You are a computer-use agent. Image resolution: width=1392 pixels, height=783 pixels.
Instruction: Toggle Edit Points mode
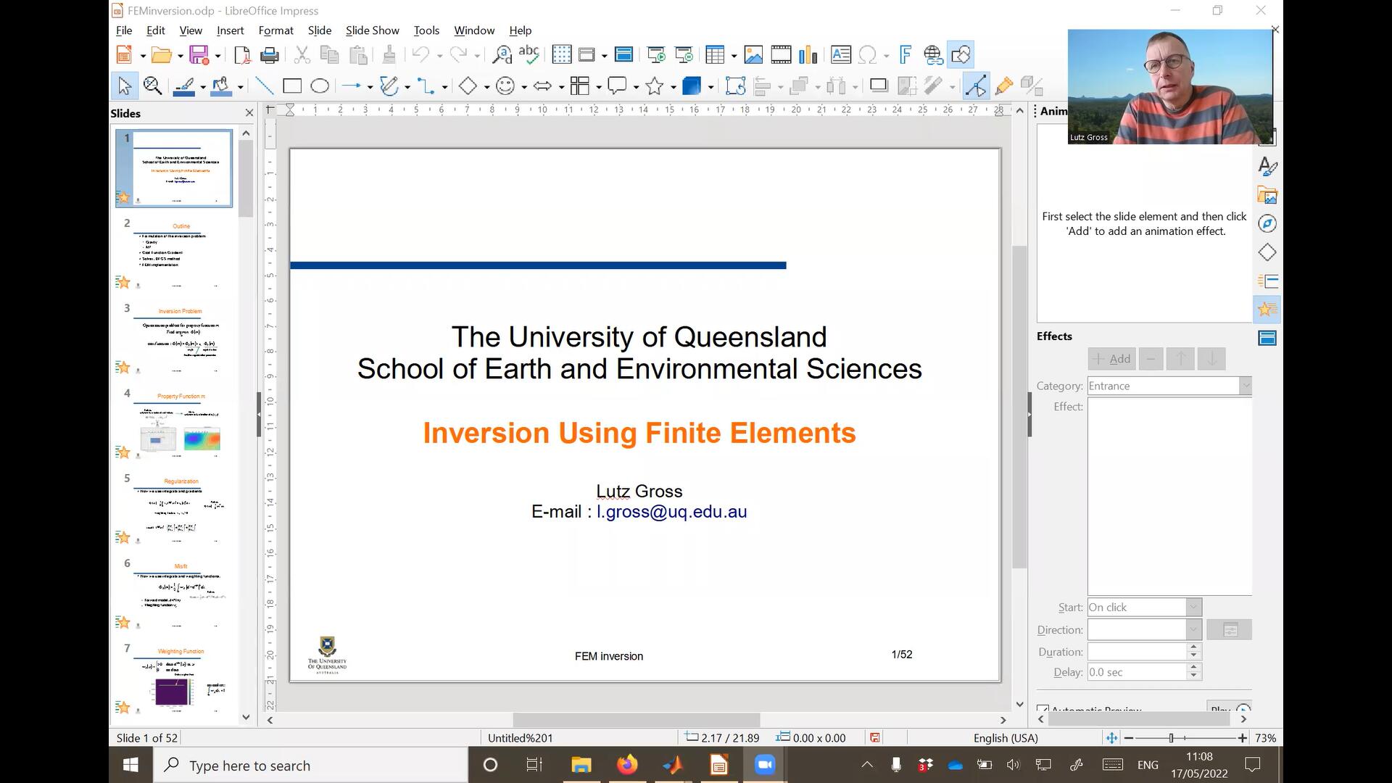point(976,86)
